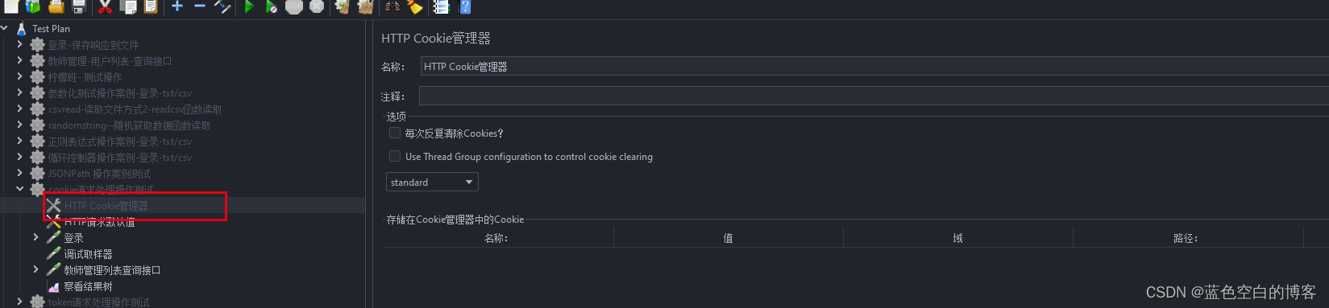Click the Save floppy disk icon
The width and height of the screenshot is (1329, 308).
(78, 6)
